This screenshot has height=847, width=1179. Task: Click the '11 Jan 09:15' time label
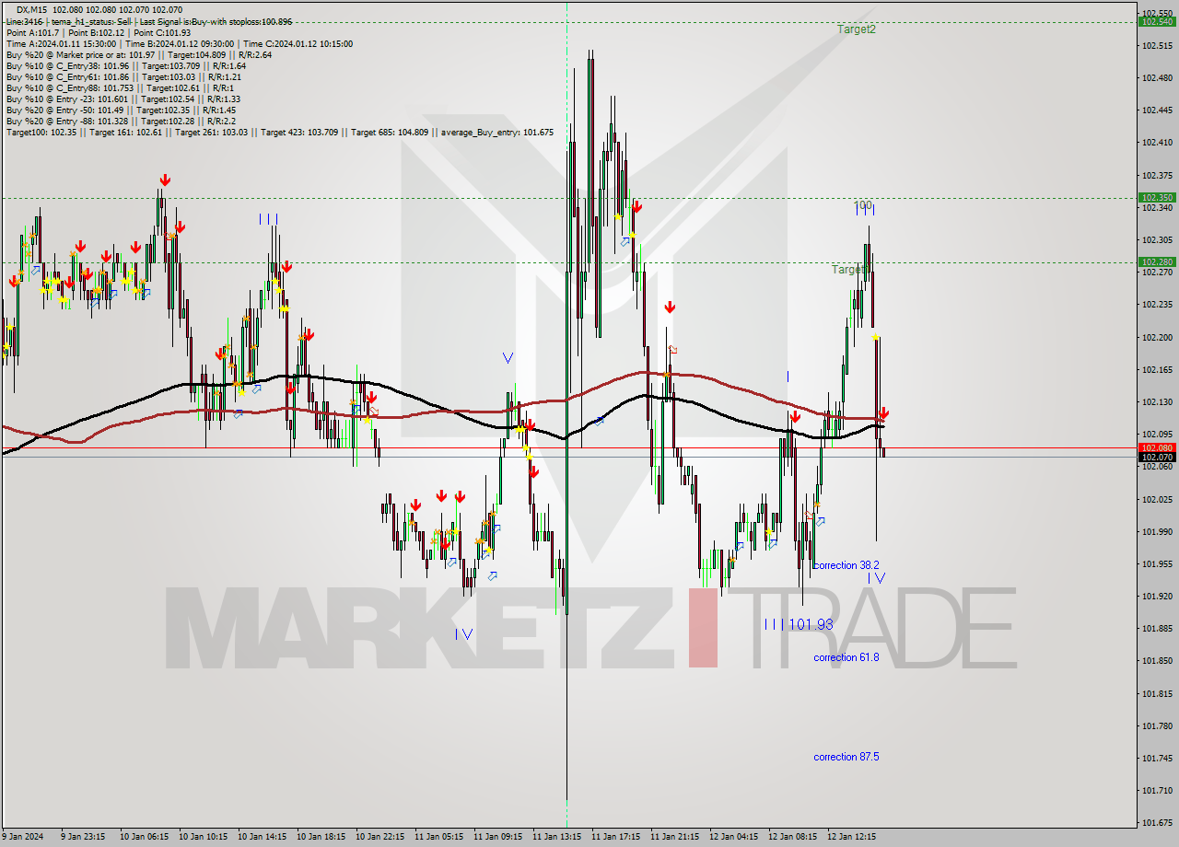497,837
